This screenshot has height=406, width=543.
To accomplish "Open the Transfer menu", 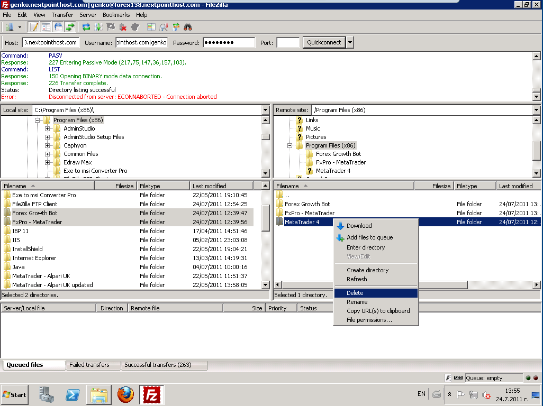I will 62,15.
